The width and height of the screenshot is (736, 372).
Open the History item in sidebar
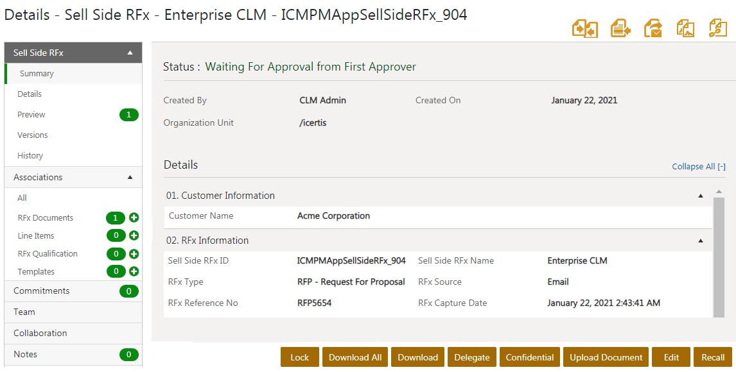(x=30, y=156)
